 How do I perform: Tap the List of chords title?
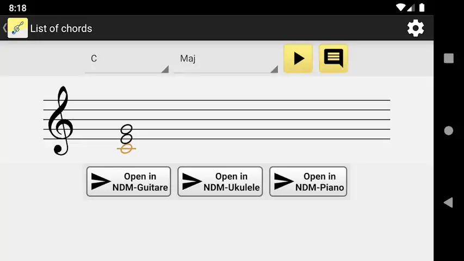61,28
